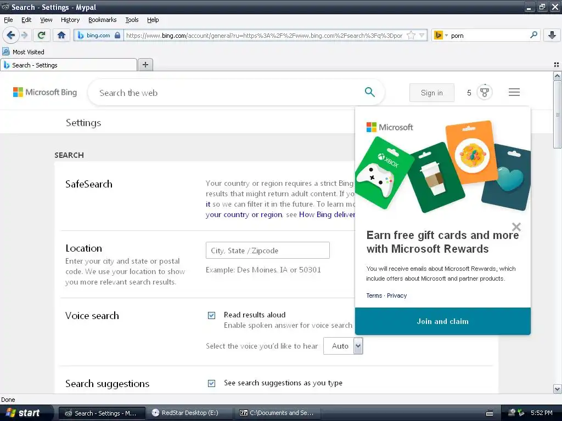The height and width of the screenshot is (421, 562).
Task: Open the 'your country or region' link
Action: [x=244, y=214]
